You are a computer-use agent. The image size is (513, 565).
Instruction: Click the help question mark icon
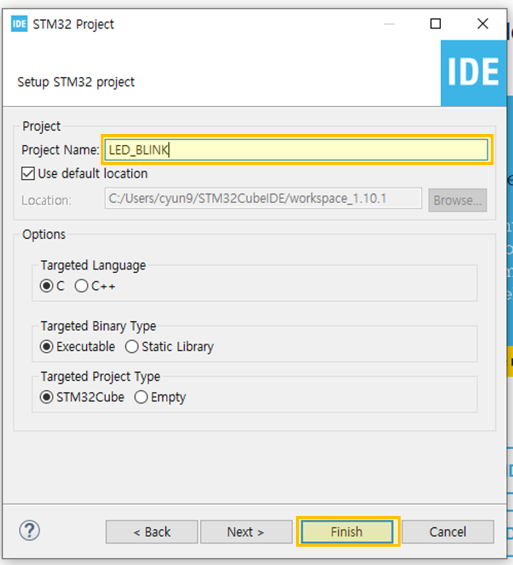(29, 530)
